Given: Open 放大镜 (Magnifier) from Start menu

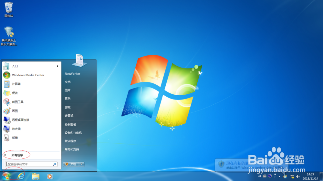Looking at the screenshot, I should (x=32, y=129).
